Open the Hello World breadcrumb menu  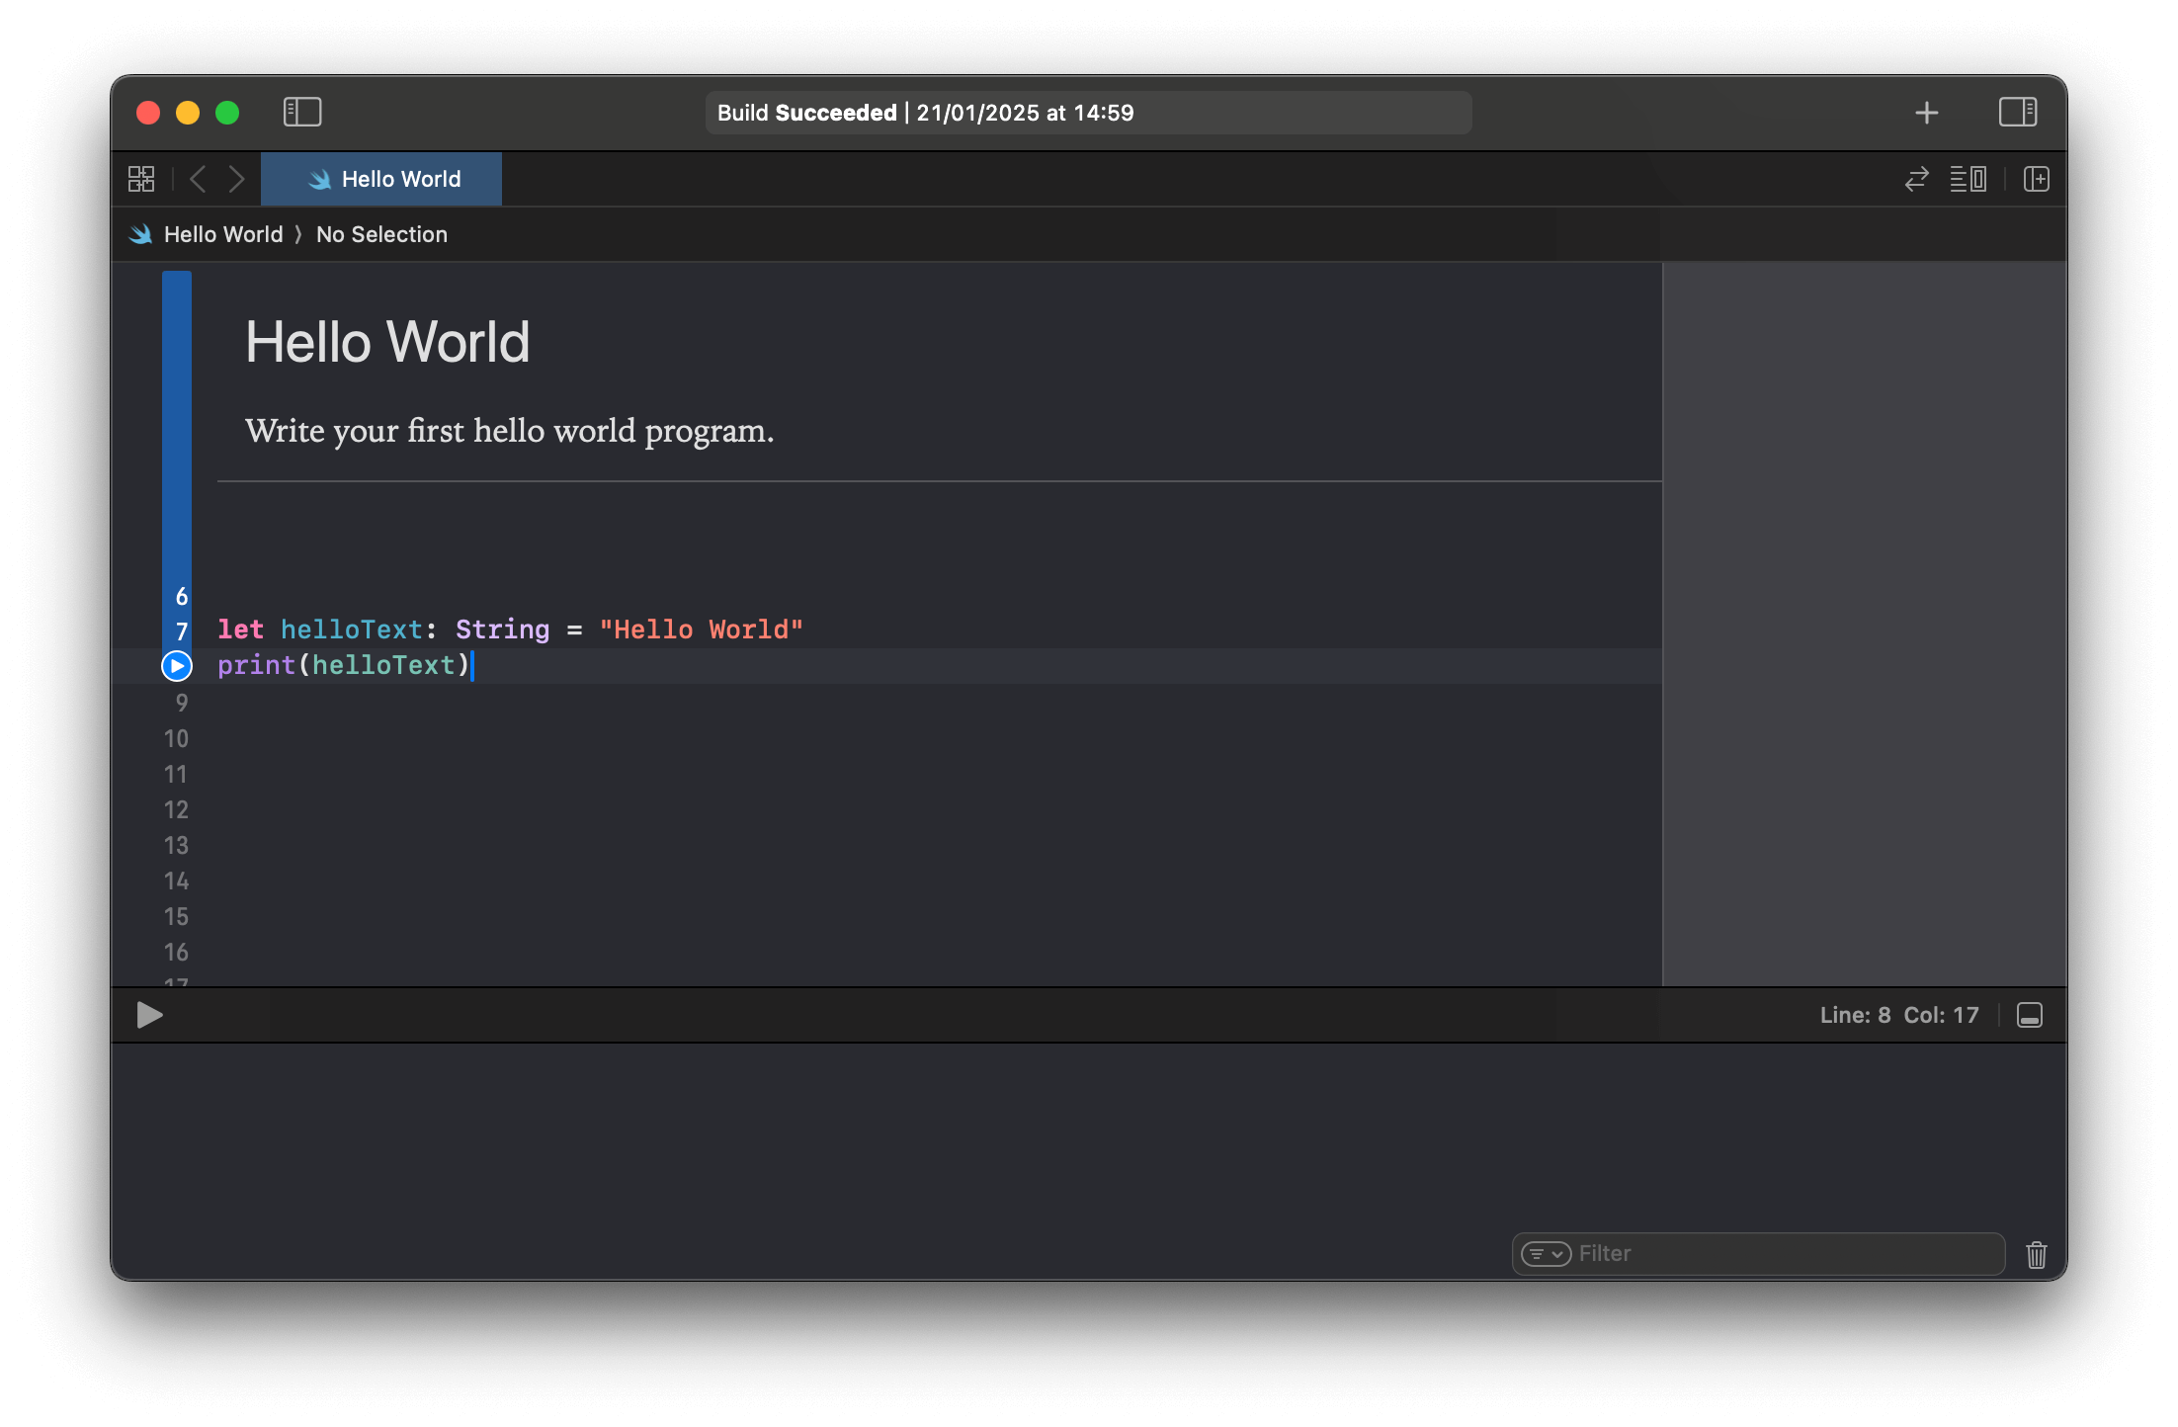click(x=224, y=233)
